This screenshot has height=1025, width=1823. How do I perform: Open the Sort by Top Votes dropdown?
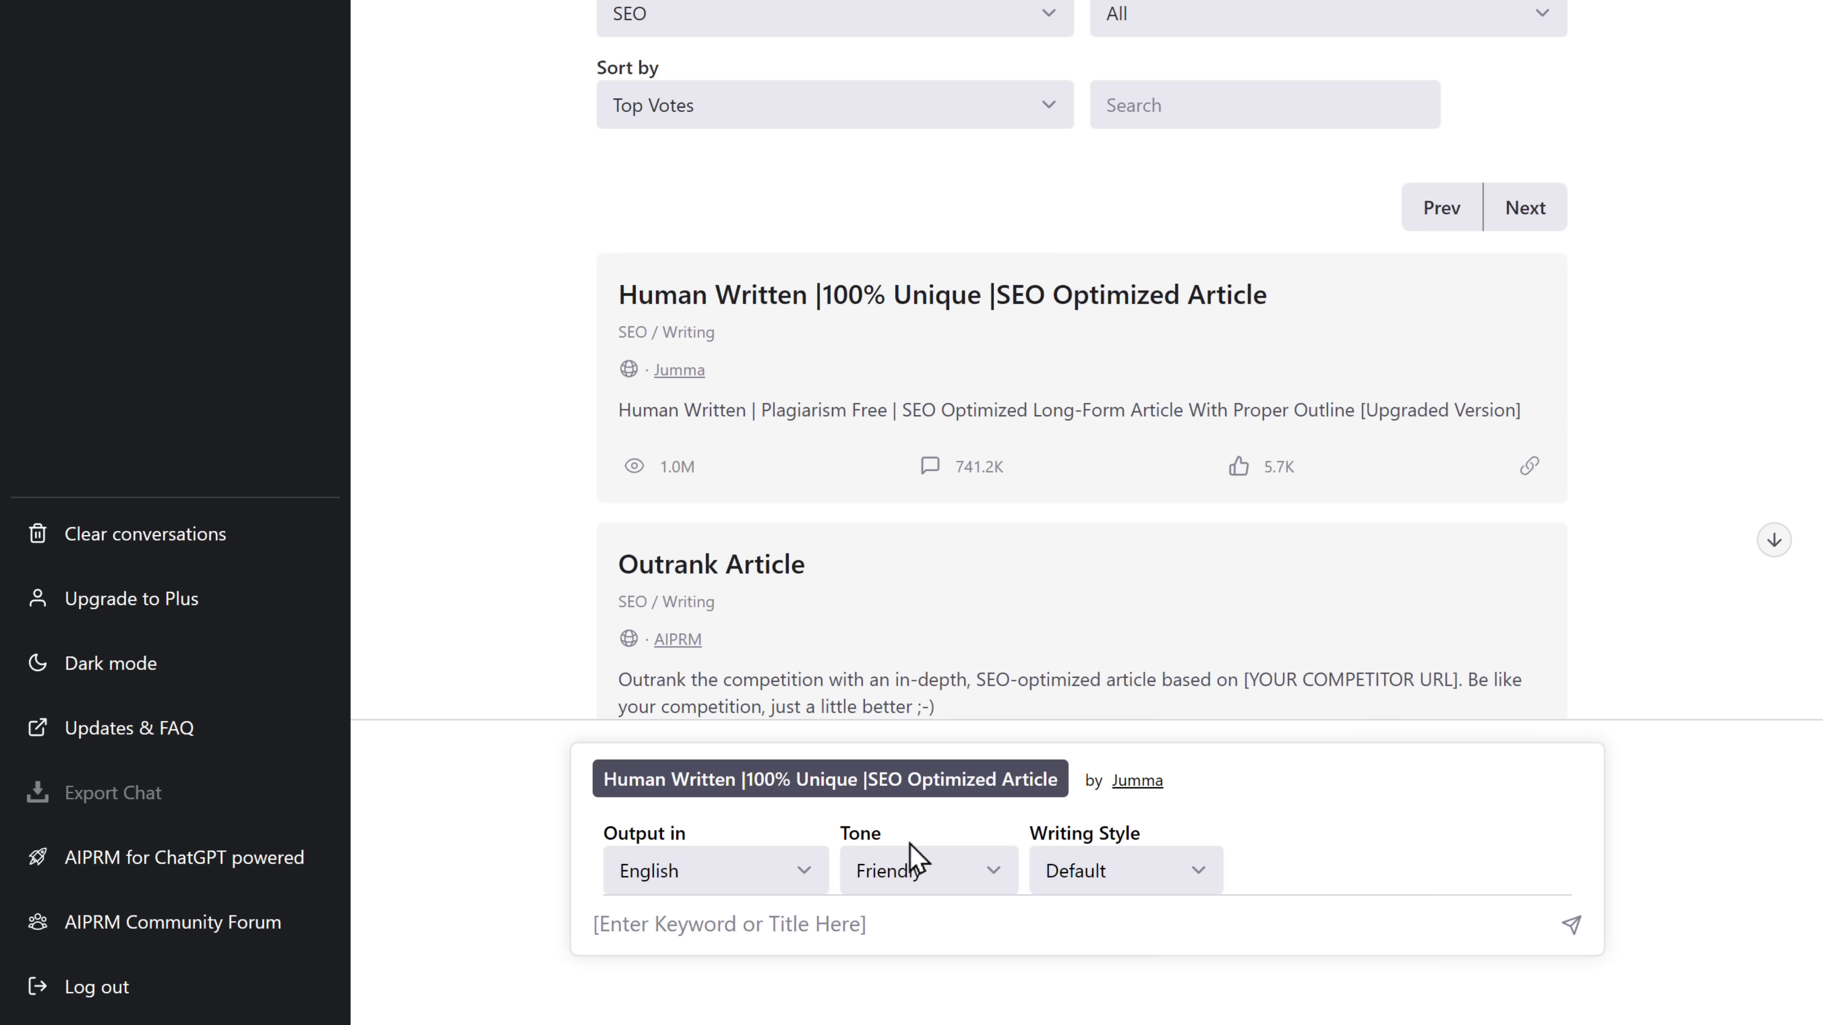point(835,105)
